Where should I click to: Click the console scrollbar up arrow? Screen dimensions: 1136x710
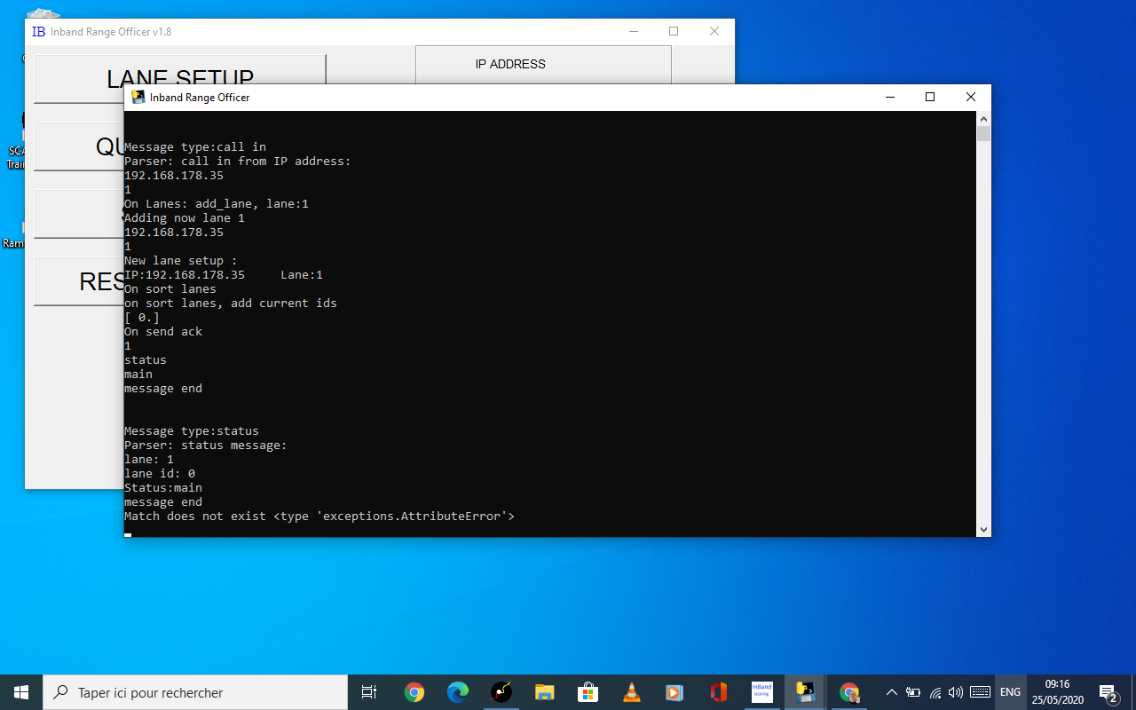[x=983, y=118]
